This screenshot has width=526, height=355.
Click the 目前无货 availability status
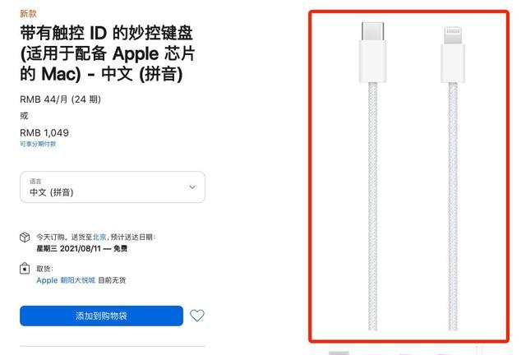(112, 280)
